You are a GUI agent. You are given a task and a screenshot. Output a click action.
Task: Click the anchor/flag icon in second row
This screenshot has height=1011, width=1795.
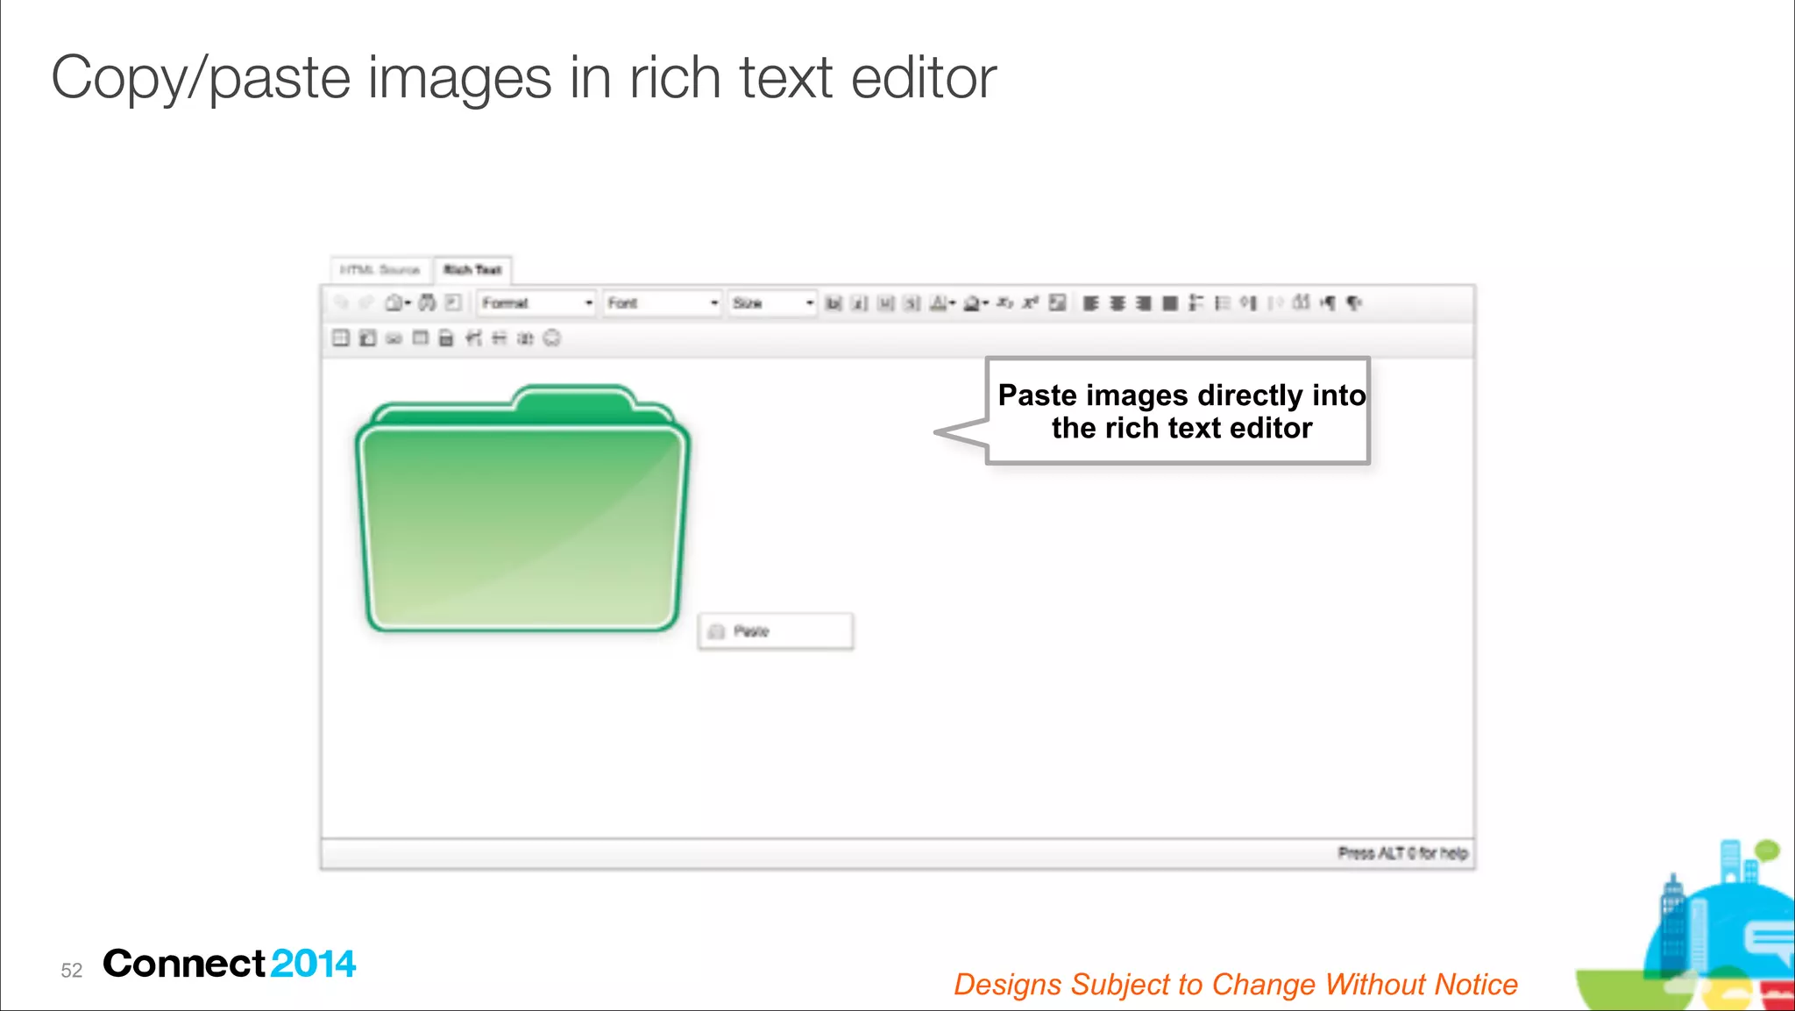473,338
